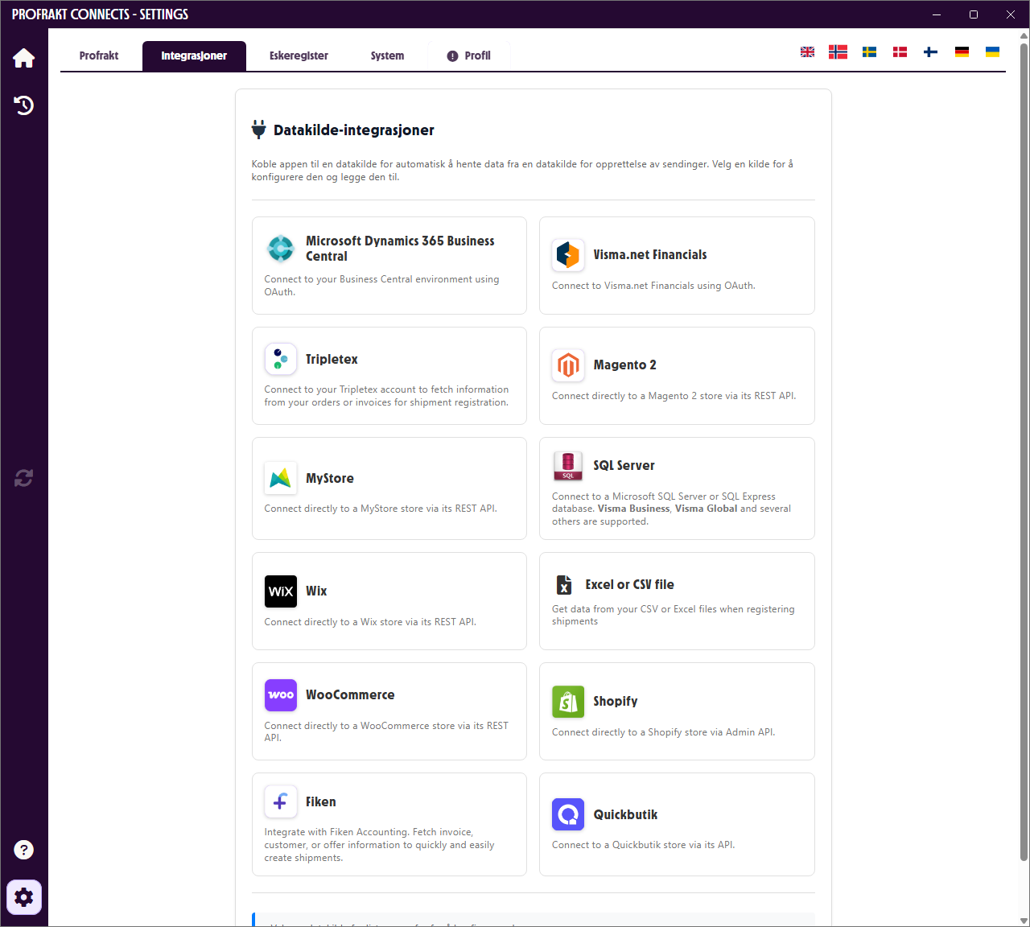Open the Wix integration card
This screenshot has height=927, width=1030.
pyautogui.click(x=389, y=601)
